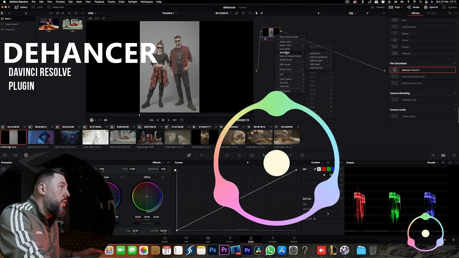Open the Custom curves dropdown
459x258 pixels.
pos(317,162)
